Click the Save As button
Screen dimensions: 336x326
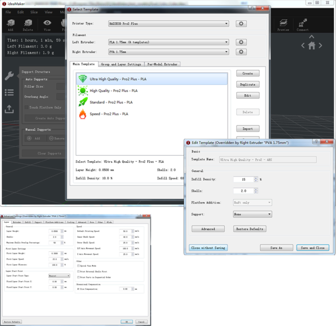click(x=276, y=248)
